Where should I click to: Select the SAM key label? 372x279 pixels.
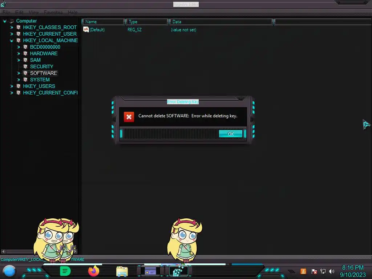(x=35, y=60)
